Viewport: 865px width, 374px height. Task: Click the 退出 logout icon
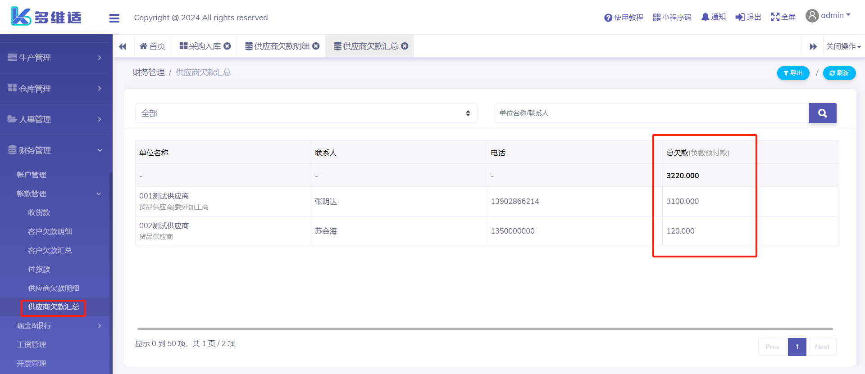click(748, 17)
